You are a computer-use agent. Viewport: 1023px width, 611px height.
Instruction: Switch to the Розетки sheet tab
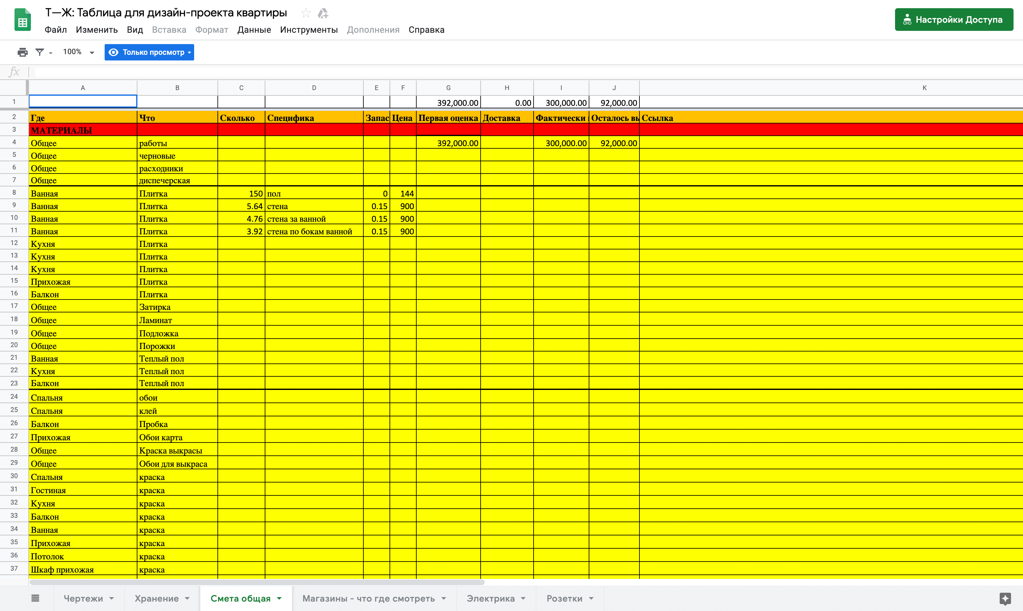564,598
